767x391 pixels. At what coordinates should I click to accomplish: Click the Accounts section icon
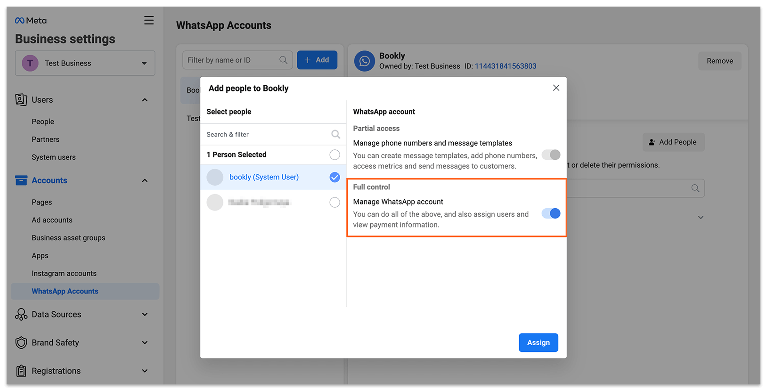(21, 180)
